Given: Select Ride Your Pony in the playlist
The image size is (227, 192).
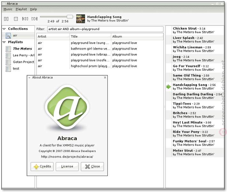Looking at the screenshot, I should coord(195,134).
